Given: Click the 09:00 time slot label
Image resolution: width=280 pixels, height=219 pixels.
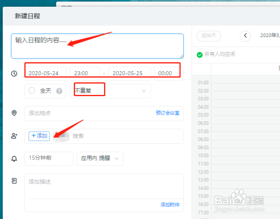Looking at the screenshot, I should point(203,148).
